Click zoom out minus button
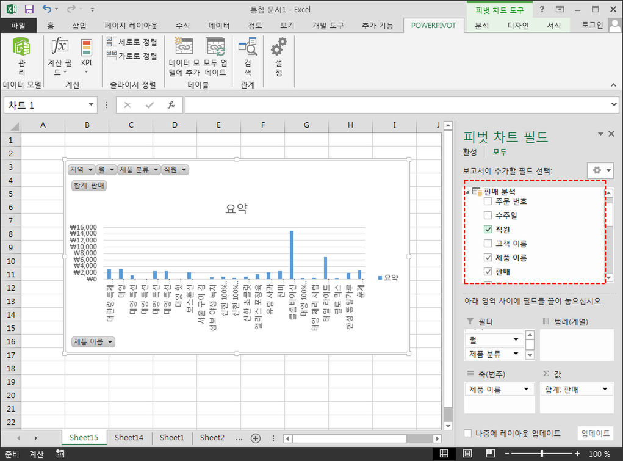The height and width of the screenshot is (461, 623). pos(507,454)
